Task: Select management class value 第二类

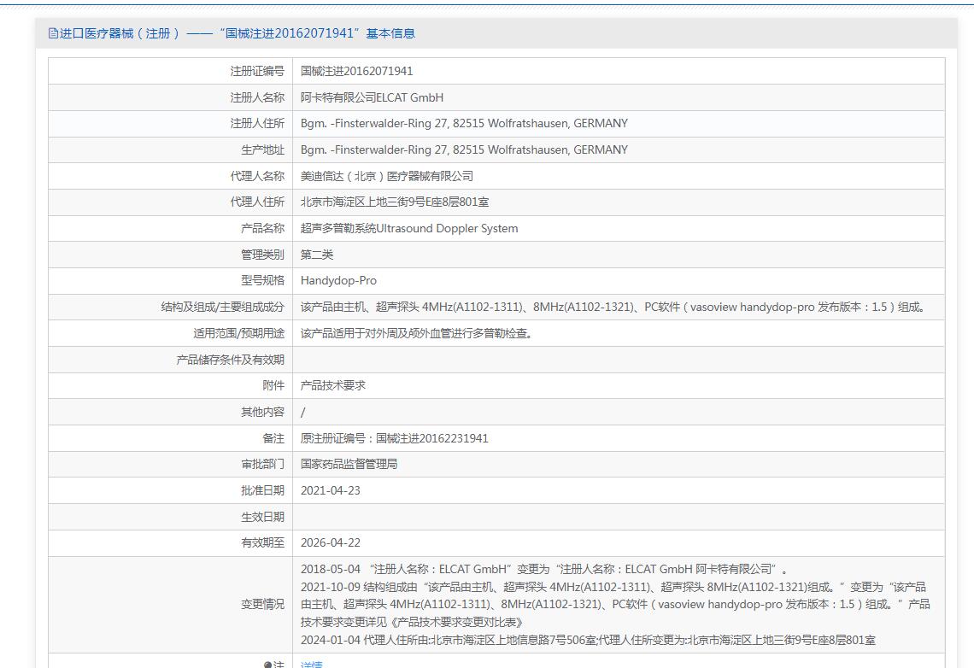Action: (x=317, y=255)
